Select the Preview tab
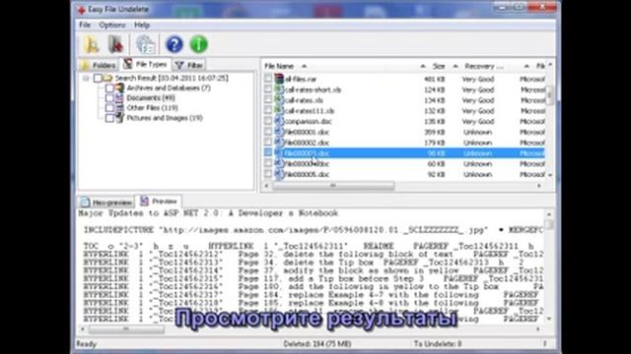The height and width of the screenshot is (354, 631). (159, 201)
